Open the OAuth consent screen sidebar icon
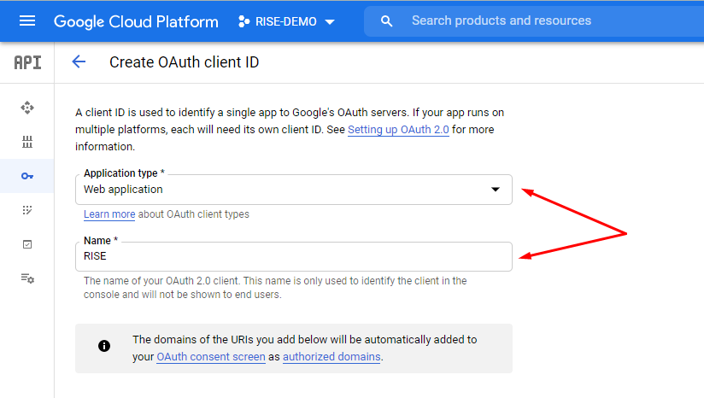This screenshot has height=398, width=704. (x=27, y=210)
